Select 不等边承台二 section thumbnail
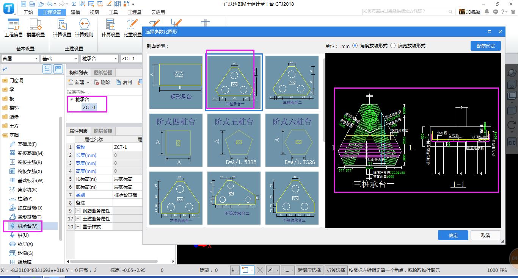This screenshot has width=518, height=278. coord(234,198)
